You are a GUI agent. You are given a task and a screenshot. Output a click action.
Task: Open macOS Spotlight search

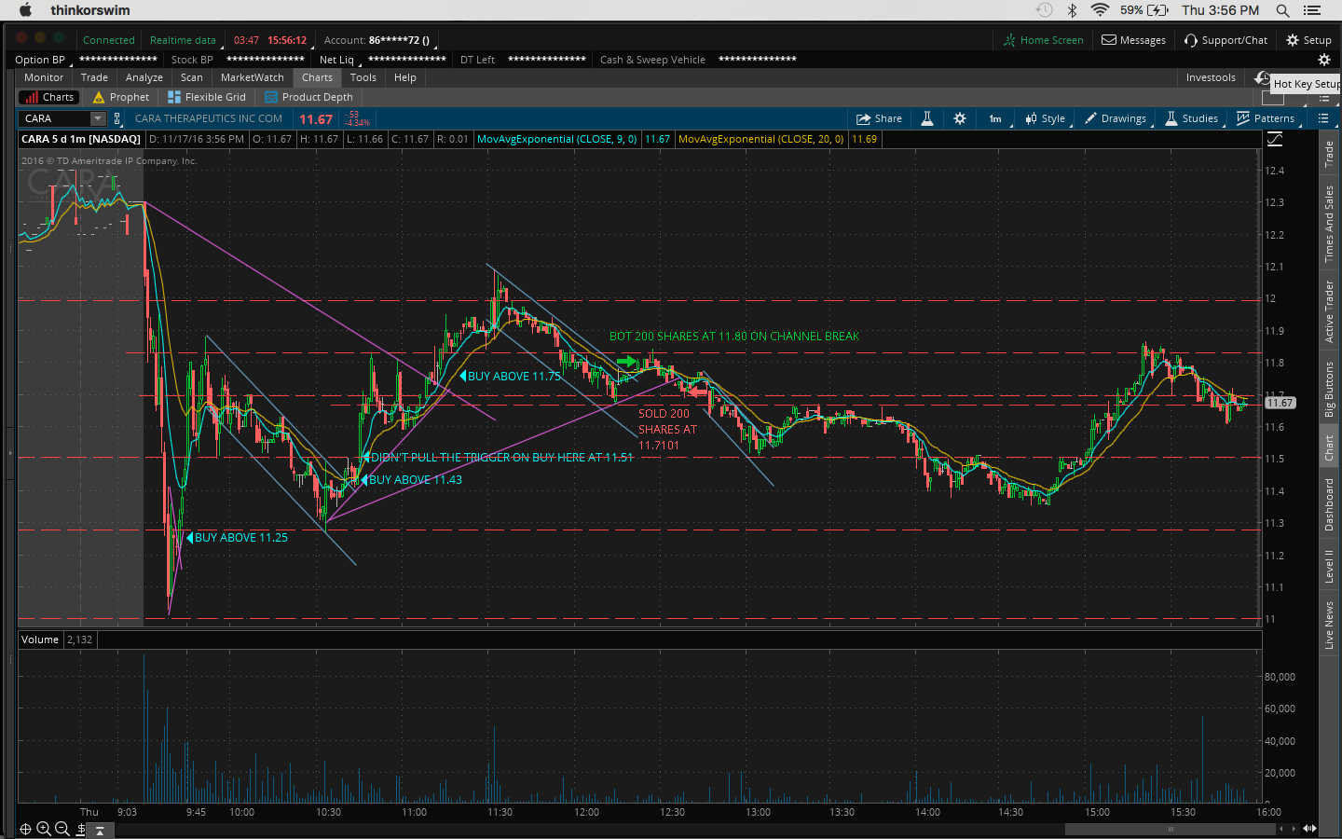pos(1282,10)
